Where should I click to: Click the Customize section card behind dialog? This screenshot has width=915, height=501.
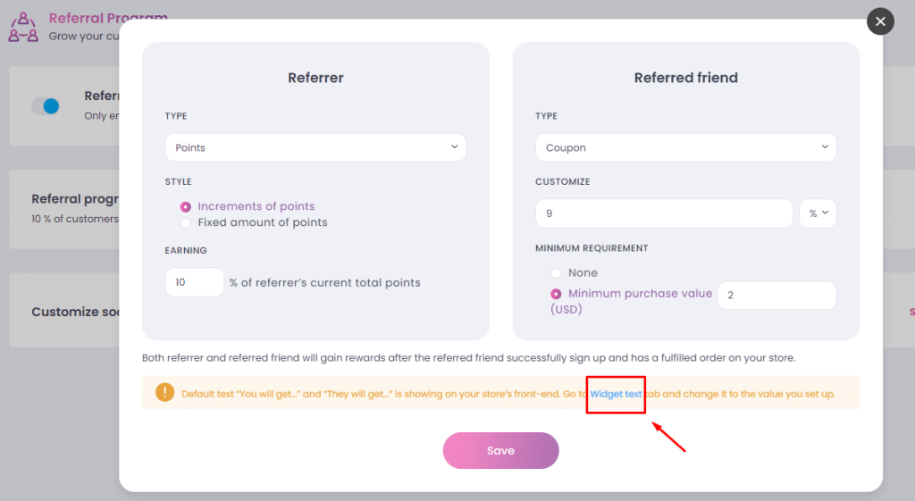pyautogui.click(x=64, y=310)
